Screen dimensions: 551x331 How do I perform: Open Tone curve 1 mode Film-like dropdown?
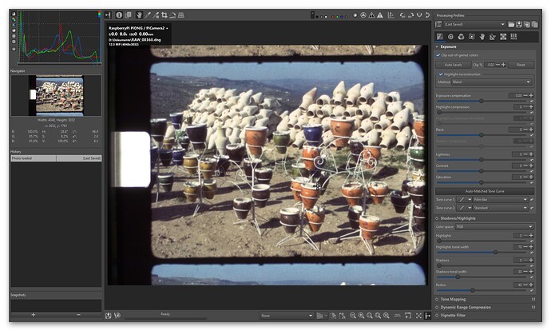tap(501, 199)
